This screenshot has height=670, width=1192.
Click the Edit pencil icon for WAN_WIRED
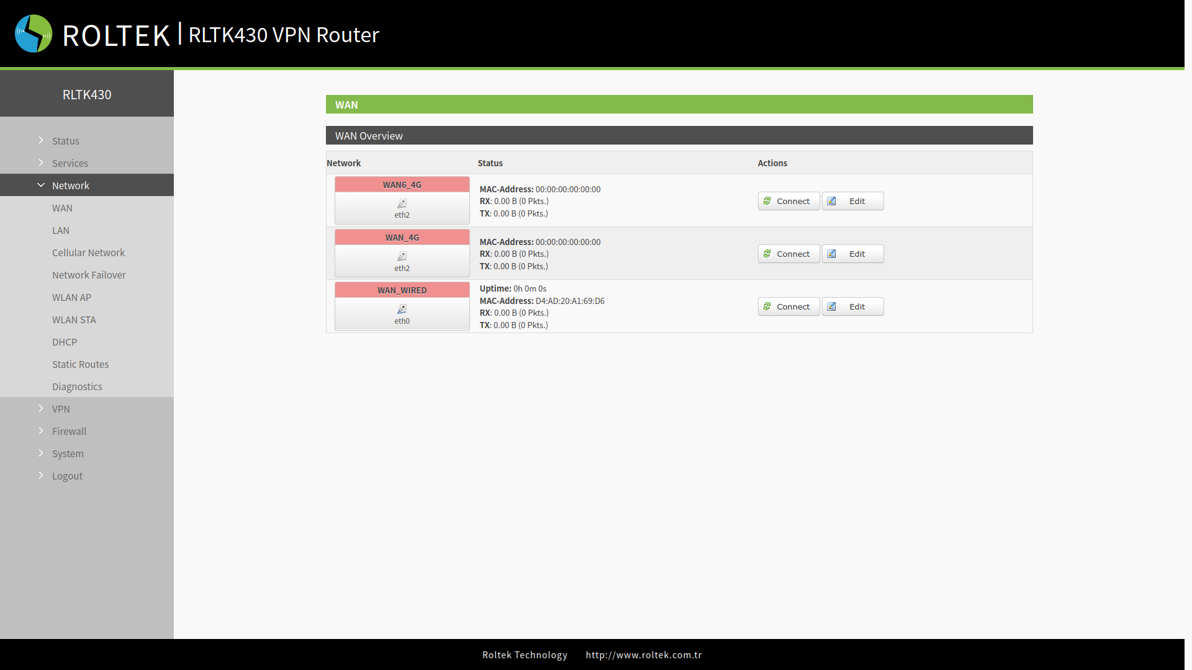click(832, 306)
